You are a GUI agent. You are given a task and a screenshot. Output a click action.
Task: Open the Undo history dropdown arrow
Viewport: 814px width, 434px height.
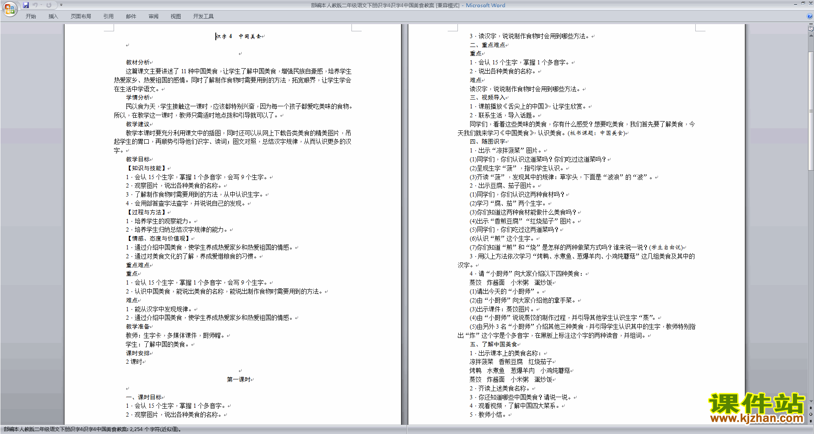coord(41,5)
